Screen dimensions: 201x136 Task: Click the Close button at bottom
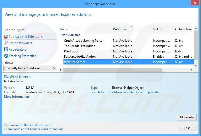click(186, 128)
